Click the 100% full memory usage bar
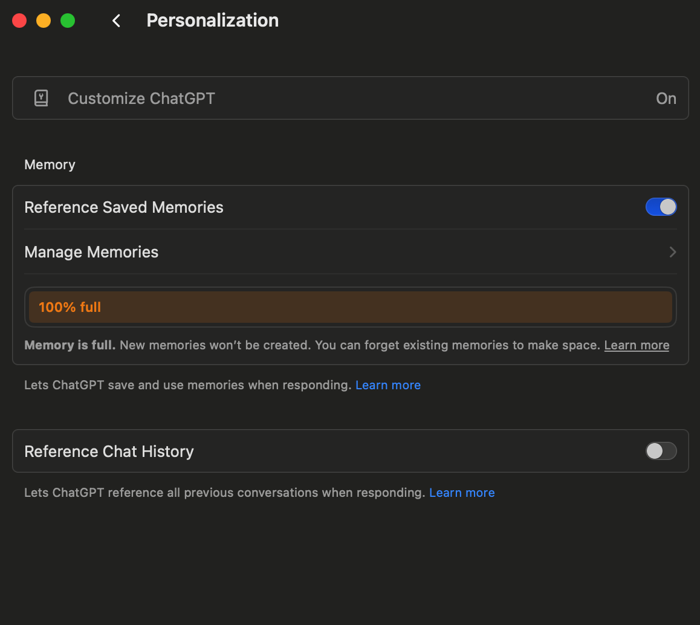700x625 pixels. tap(351, 307)
